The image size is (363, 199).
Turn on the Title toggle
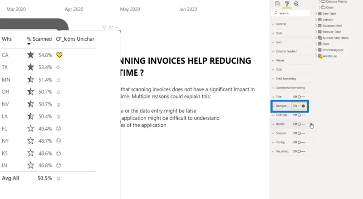301,97
